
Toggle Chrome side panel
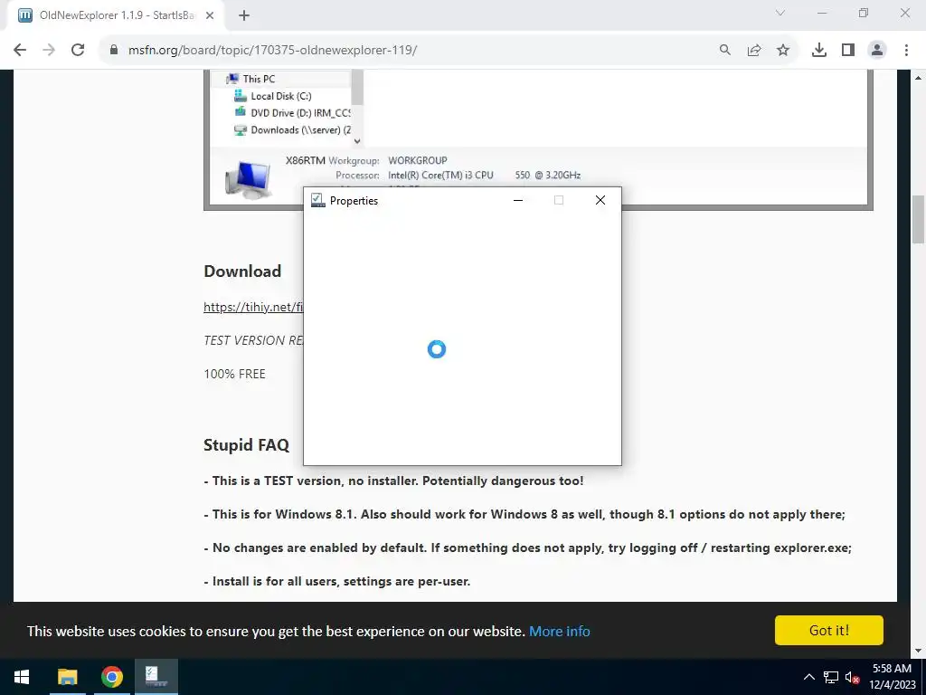coord(848,51)
